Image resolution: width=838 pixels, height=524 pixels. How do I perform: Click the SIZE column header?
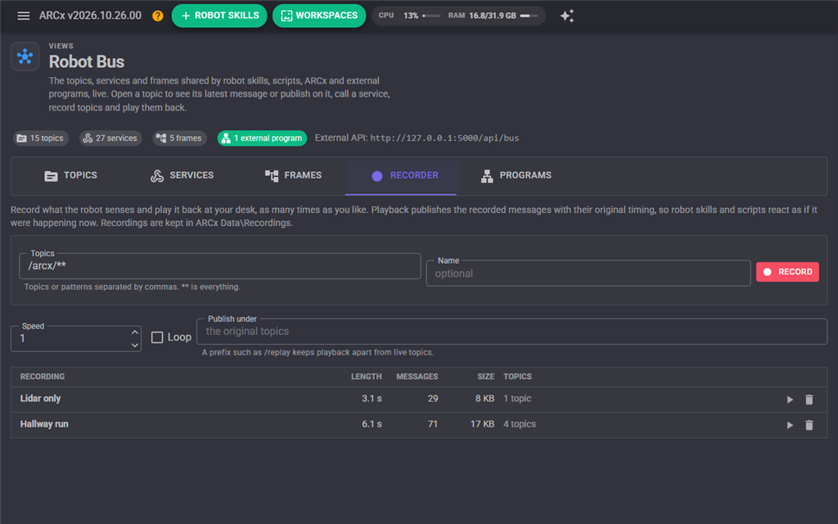click(486, 377)
